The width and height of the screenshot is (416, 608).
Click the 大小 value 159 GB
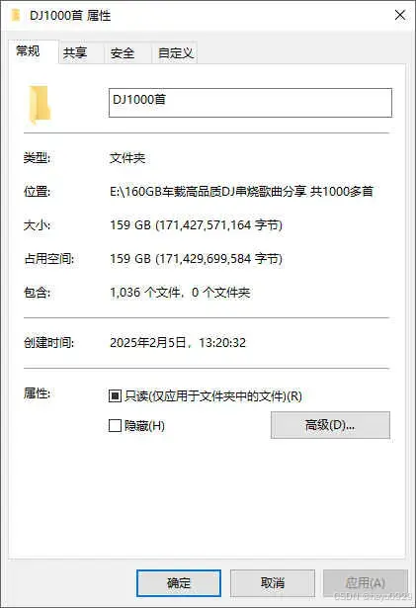pyautogui.click(x=197, y=224)
